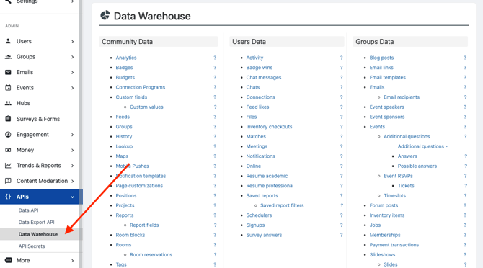Open the Hubs sidebar item
Image resolution: width=483 pixels, height=268 pixels.
[x=23, y=103]
